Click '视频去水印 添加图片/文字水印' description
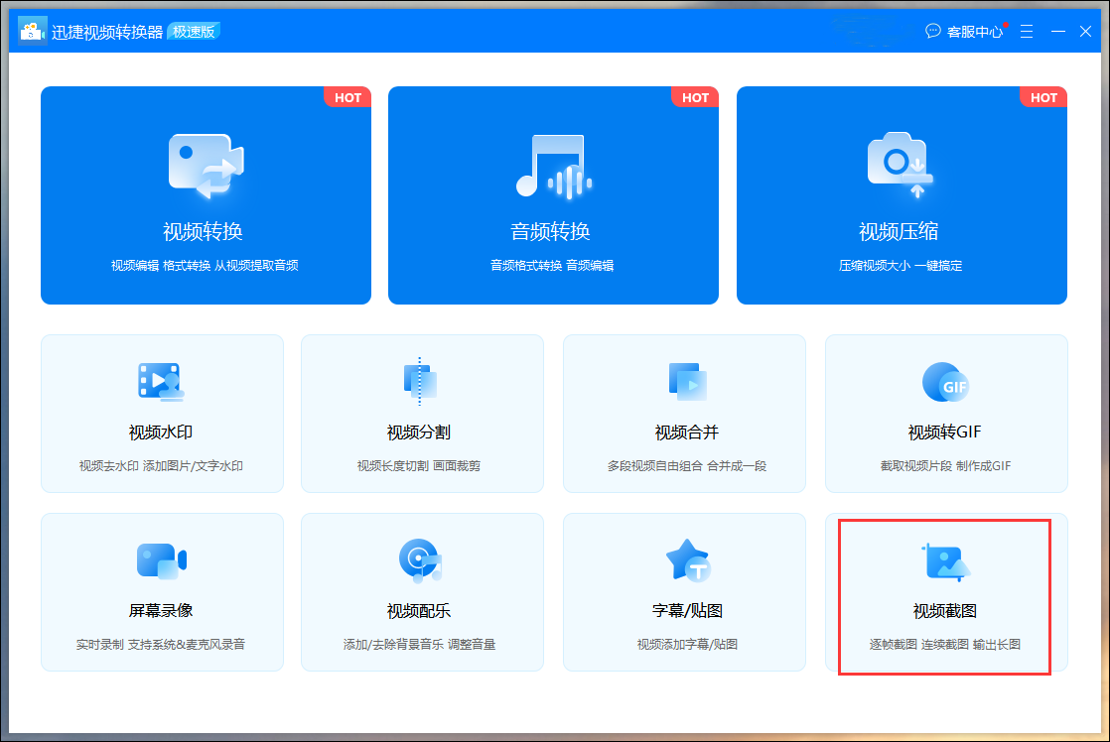The image size is (1110, 742). [161, 466]
